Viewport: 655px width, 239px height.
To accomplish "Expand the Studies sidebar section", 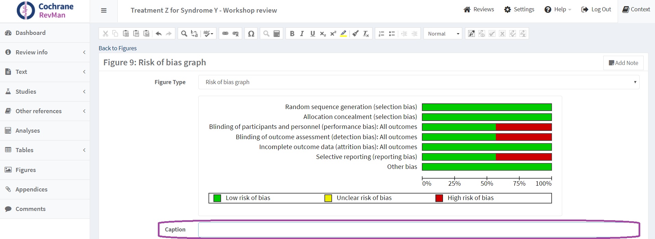I will tap(45, 92).
